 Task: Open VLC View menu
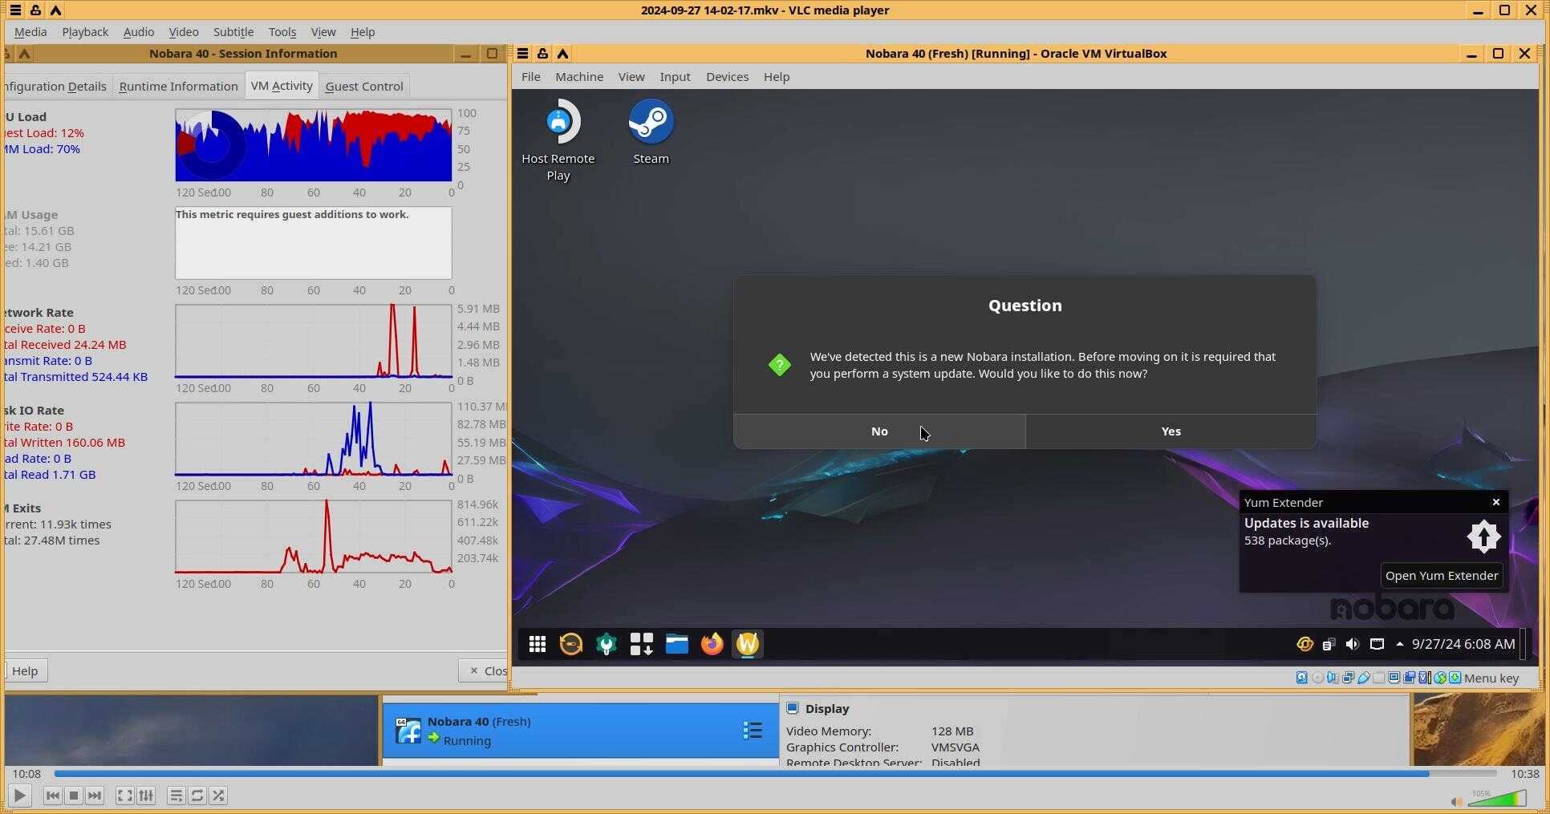point(323,32)
